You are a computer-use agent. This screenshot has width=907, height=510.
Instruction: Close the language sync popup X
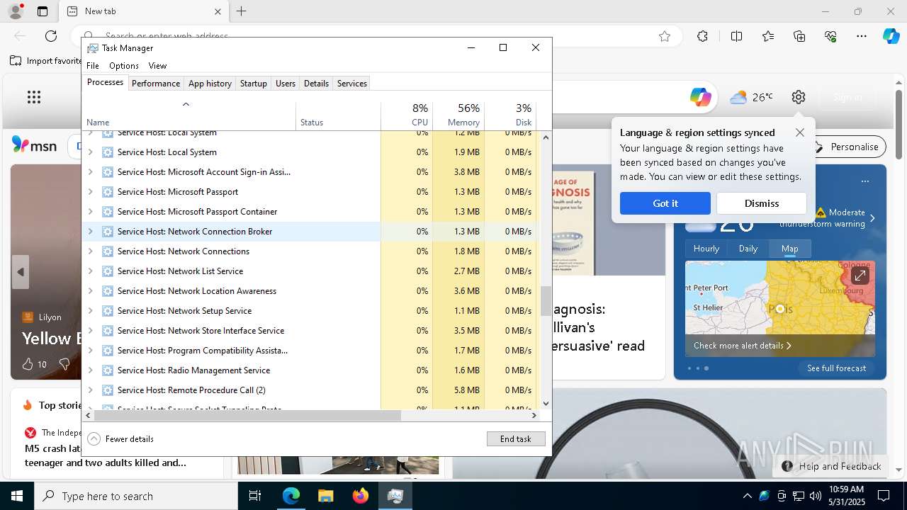point(800,132)
